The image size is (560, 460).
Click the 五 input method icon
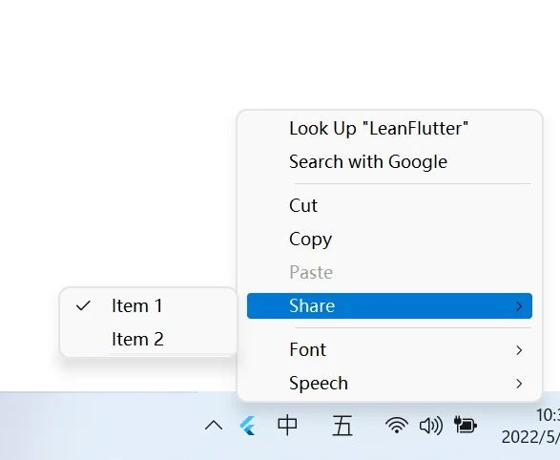(342, 426)
